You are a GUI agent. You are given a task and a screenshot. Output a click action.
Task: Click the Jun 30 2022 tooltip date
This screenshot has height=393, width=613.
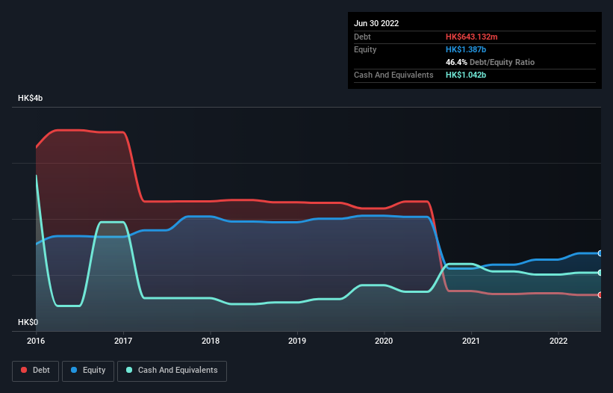[376, 23]
